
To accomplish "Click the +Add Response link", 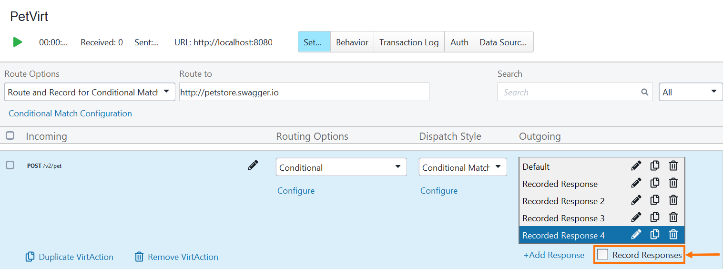I will 554,255.
